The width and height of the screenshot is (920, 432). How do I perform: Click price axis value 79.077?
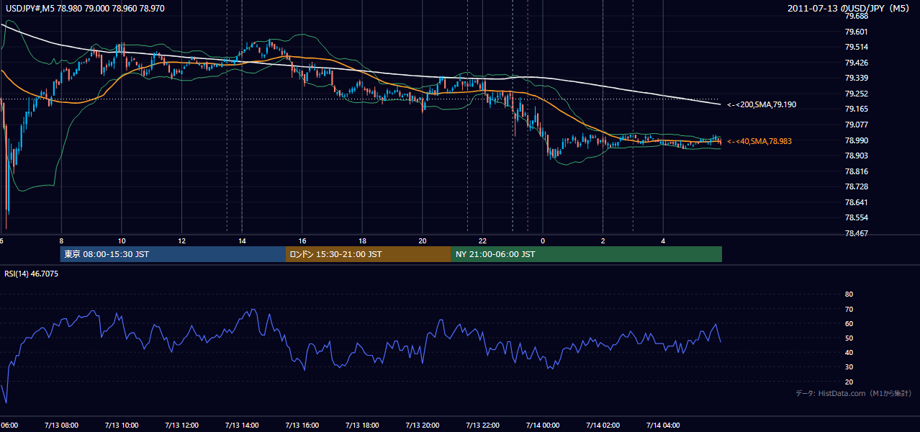(856, 125)
